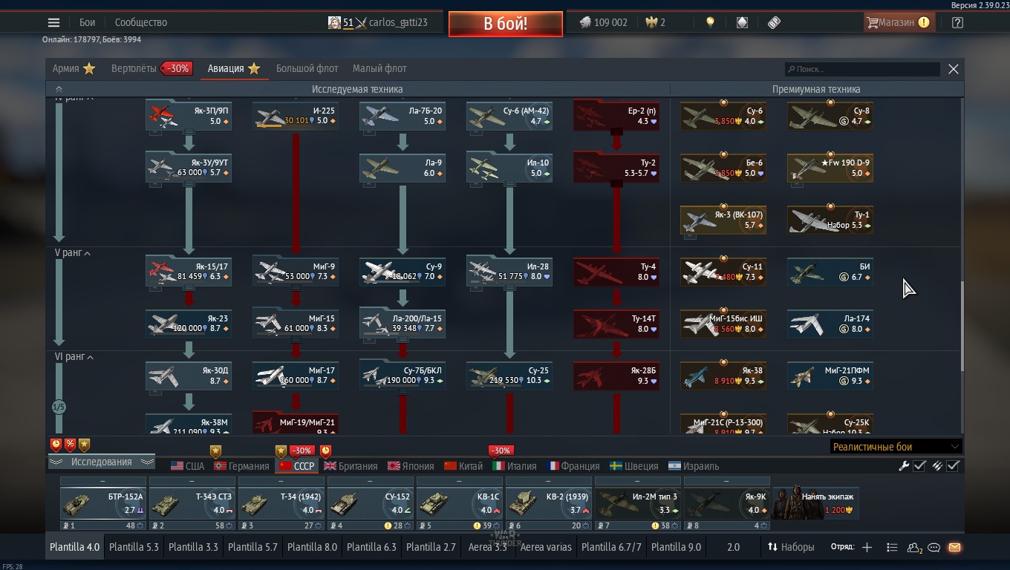
Task: Select premium ★Fw 190 D-9 card
Action: (x=830, y=168)
